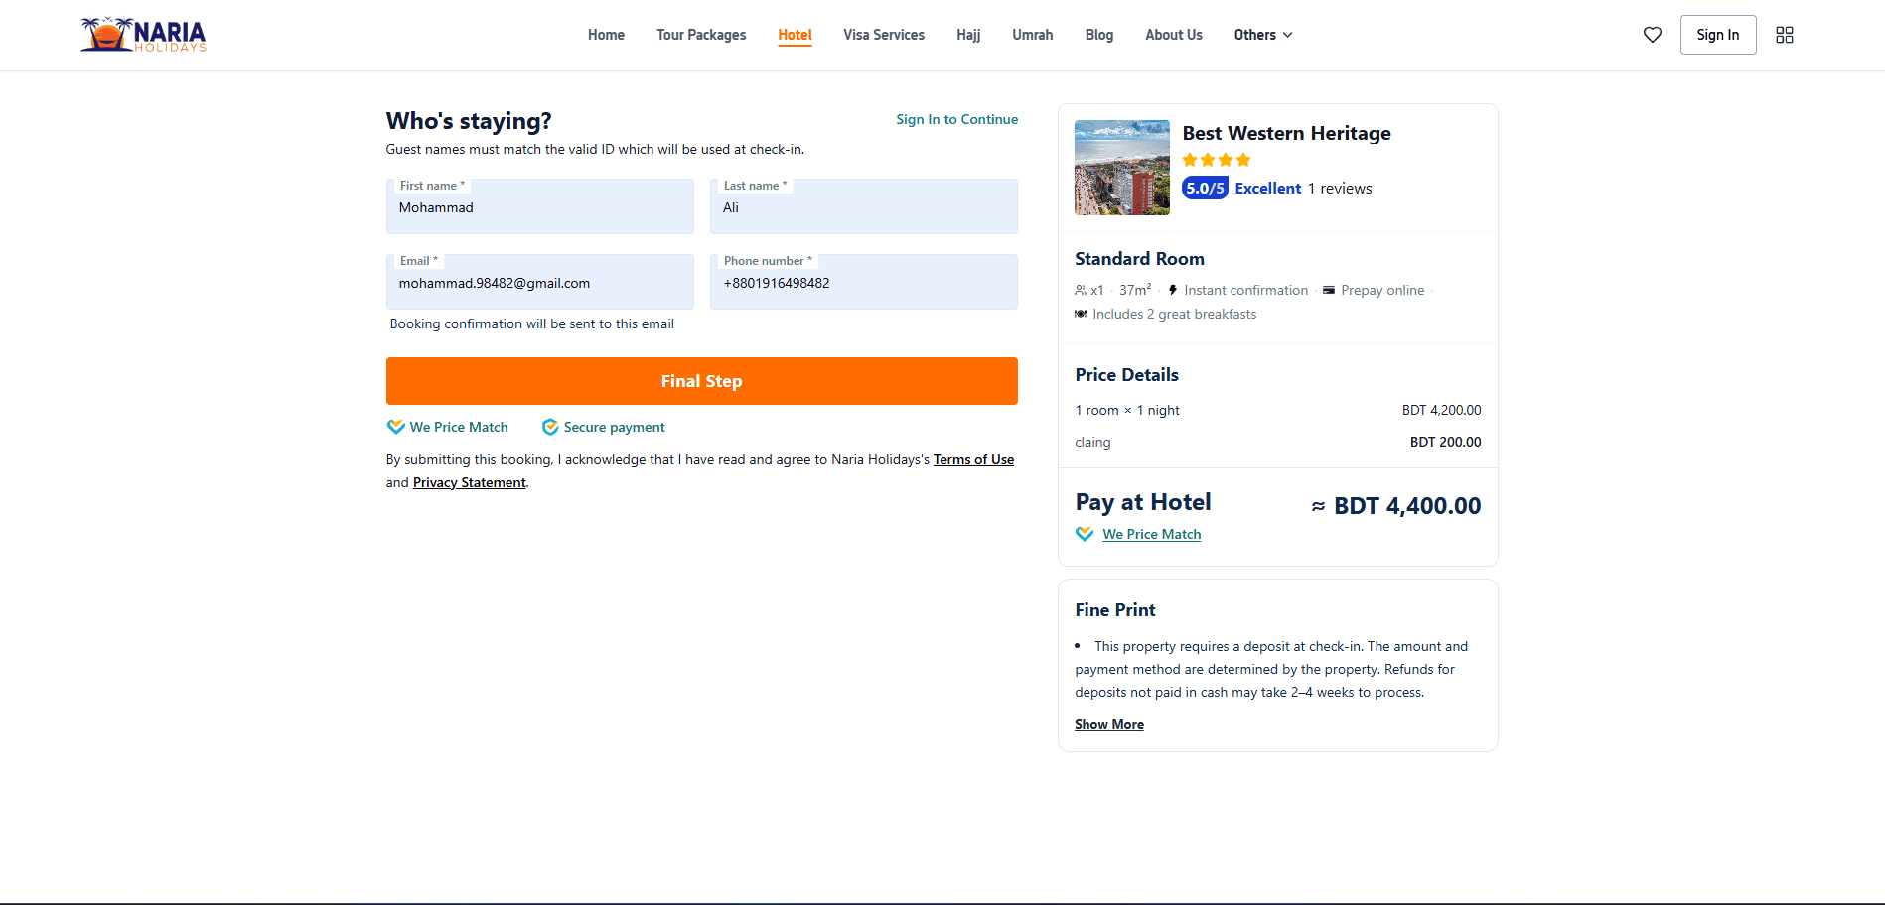The image size is (1885, 905).
Task: Click the Best Western Heritage thumbnail image
Action: point(1122,168)
